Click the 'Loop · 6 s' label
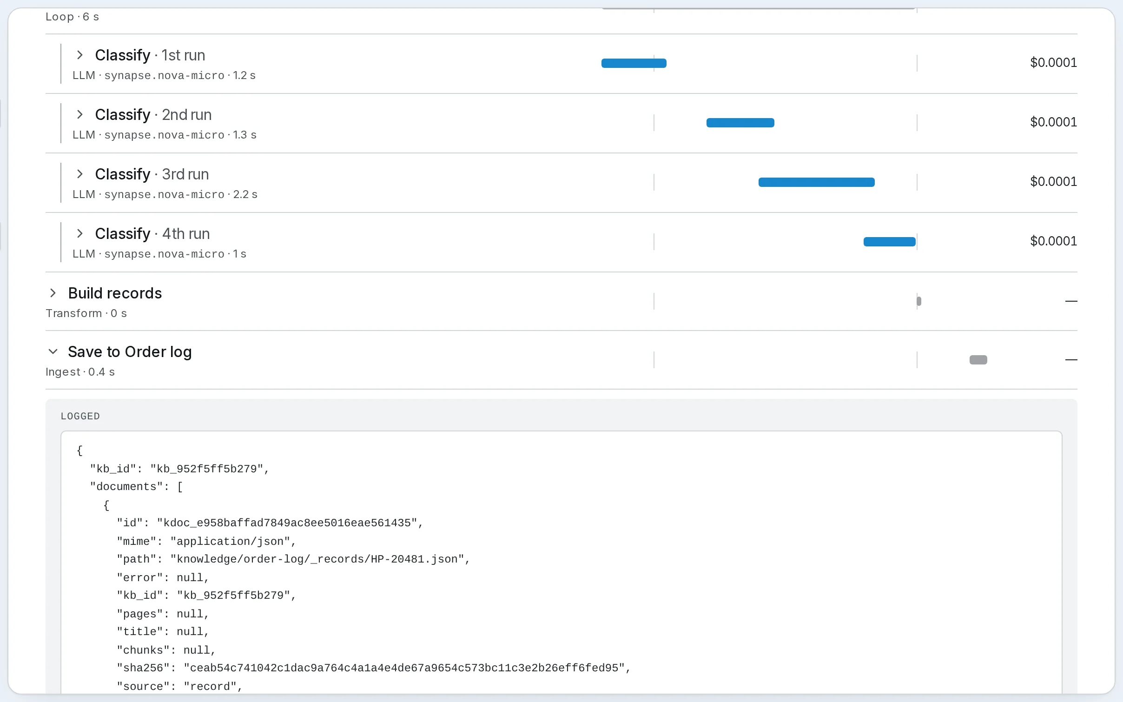 [x=72, y=17]
